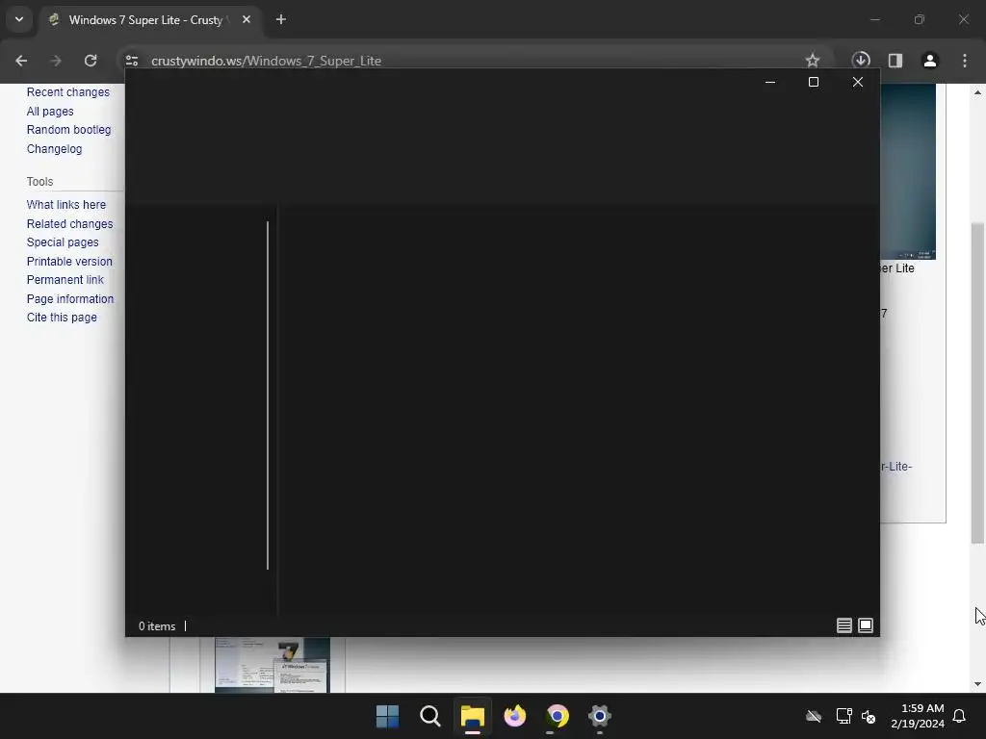Click the Explorer navigation pane scrollbar

click(x=268, y=395)
